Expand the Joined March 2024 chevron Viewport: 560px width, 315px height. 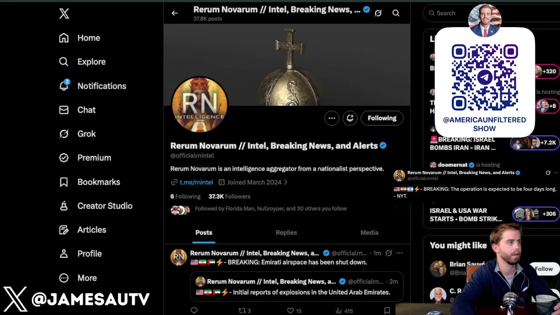(x=285, y=182)
